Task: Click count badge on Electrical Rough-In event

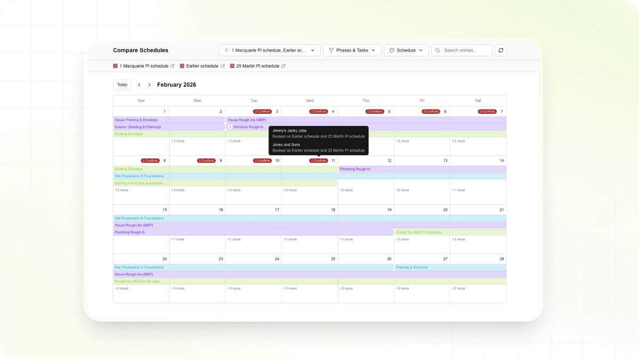Action: tap(230, 127)
